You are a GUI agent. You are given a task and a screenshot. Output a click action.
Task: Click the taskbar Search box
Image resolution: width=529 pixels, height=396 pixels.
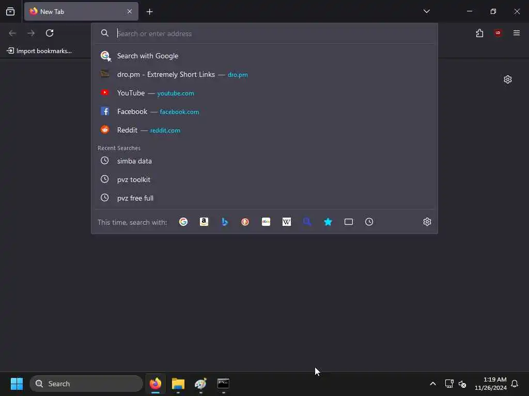coord(86,384)
